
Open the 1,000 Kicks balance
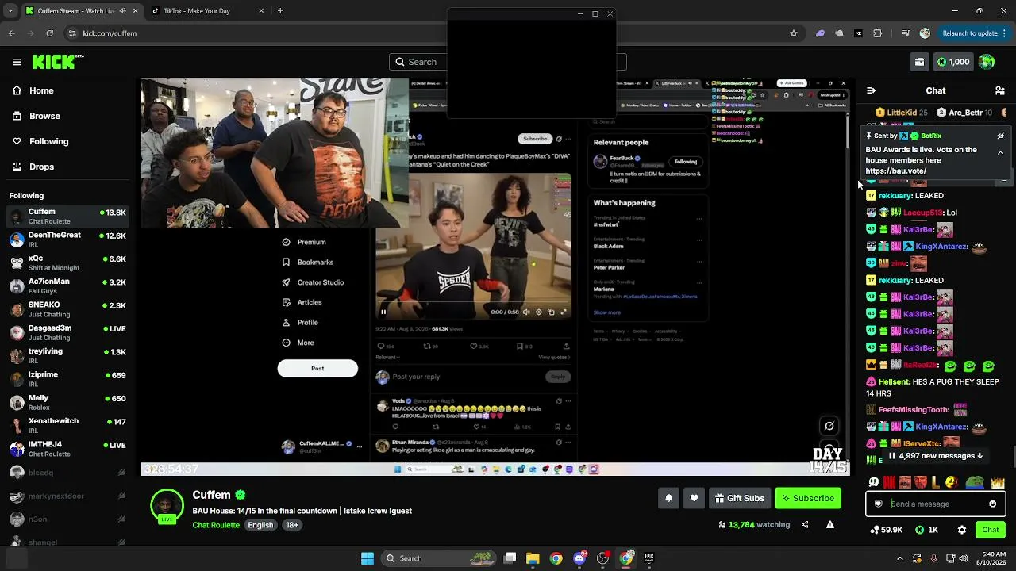[952, 62]
